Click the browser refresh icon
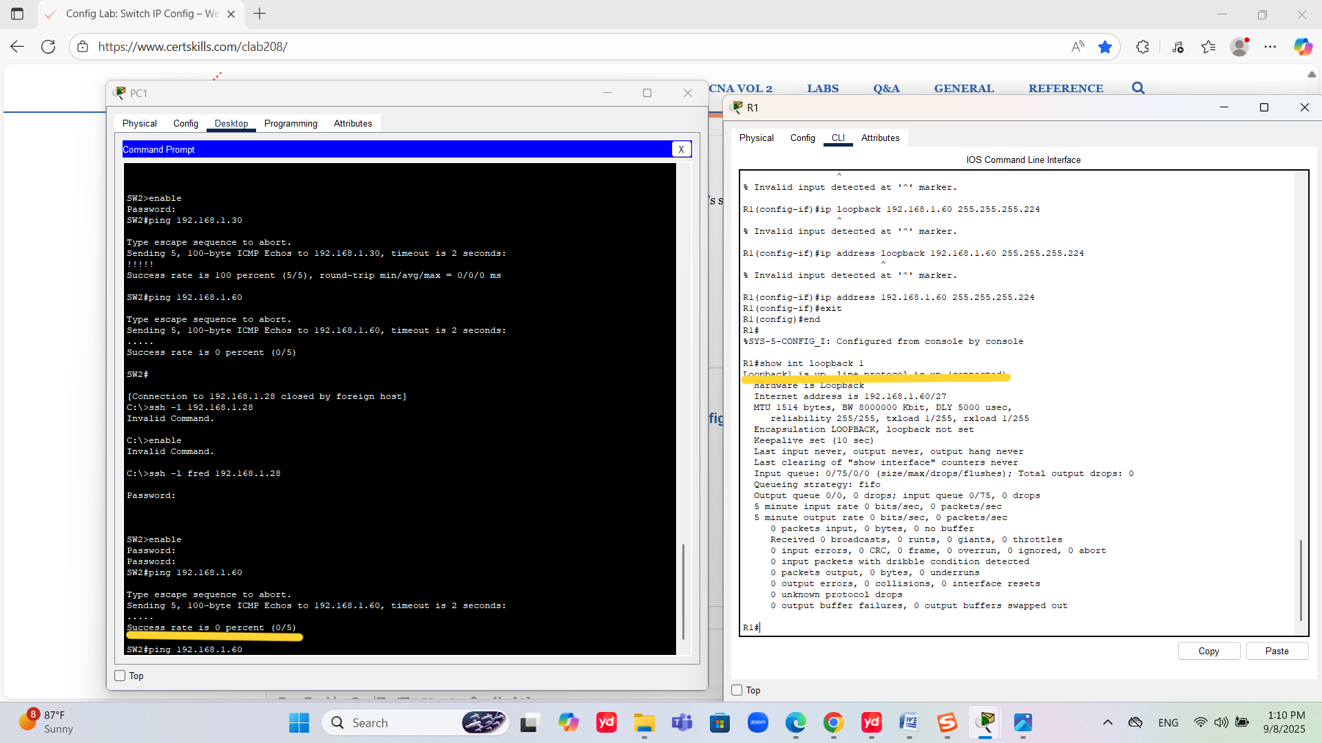1322x743 pixels. (48, 47)
